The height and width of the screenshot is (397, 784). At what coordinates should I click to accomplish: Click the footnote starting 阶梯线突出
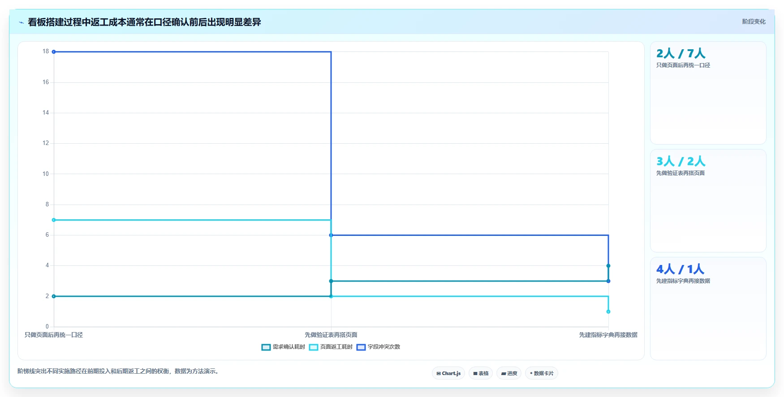(x=119, y=371)
